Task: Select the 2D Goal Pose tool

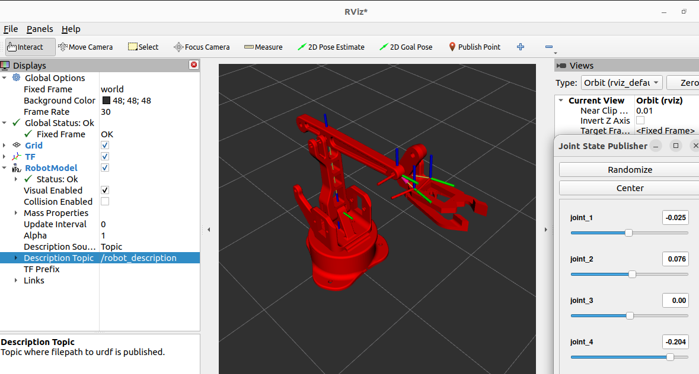Action: (x=406, y=46)
